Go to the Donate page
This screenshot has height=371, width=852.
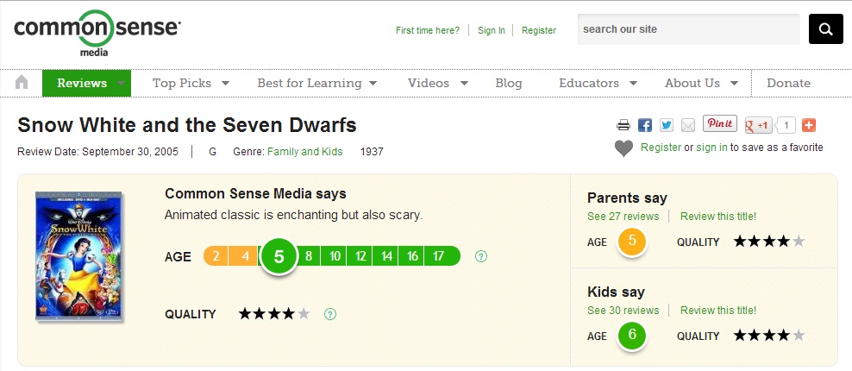(788, 83)
